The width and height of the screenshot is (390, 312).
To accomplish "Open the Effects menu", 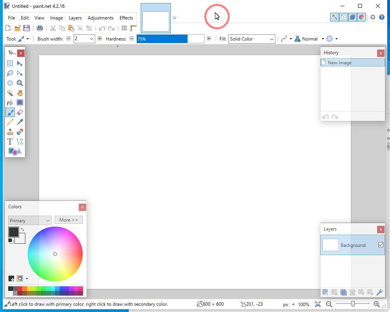I will [x=126, y=18].
